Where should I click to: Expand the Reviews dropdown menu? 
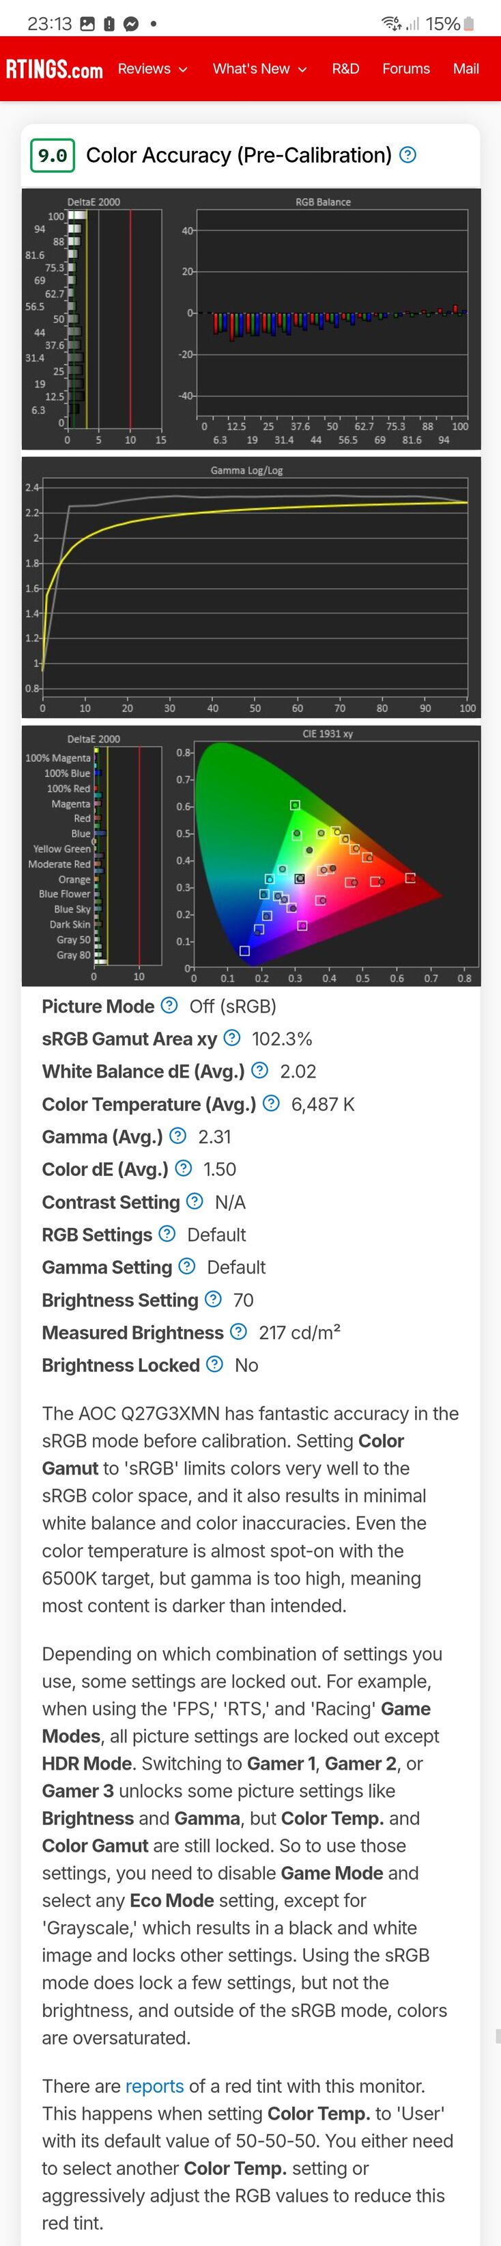(x=152, y=69)
